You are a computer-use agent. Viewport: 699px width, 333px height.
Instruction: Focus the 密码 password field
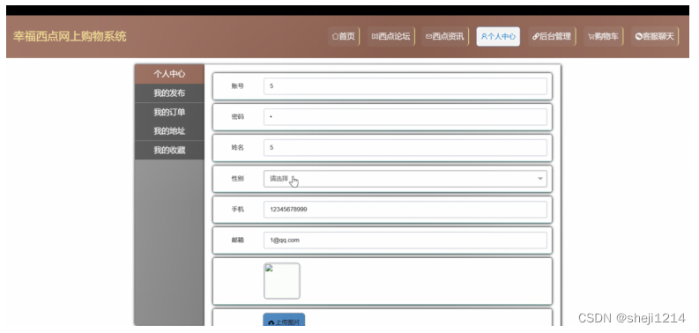pyautogui.click(x=405, y=117)
